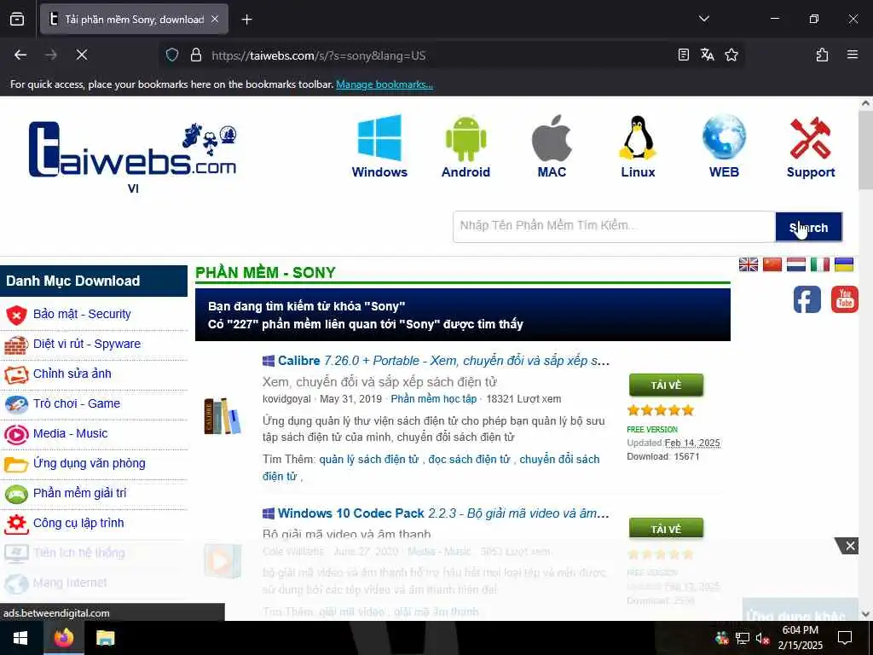This screenshot has height=655, width=873.
Task: Switch site language to Italian flag
Action: pyautogui.click(x=819, y=264)
